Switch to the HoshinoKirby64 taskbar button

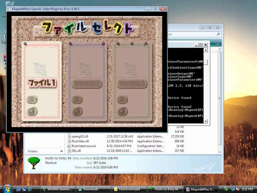click(129, 189)
